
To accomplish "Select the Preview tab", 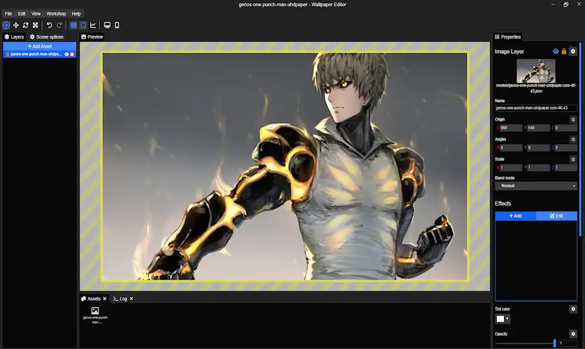I will (92, 37).
